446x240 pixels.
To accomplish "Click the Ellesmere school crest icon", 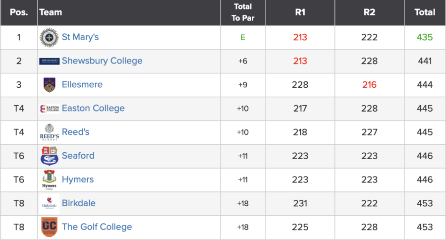I will tap(49, 85).
